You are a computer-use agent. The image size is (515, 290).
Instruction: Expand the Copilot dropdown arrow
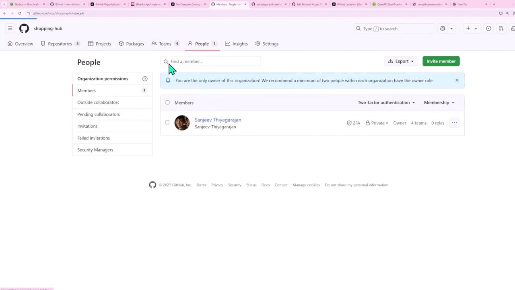point(451,29)
